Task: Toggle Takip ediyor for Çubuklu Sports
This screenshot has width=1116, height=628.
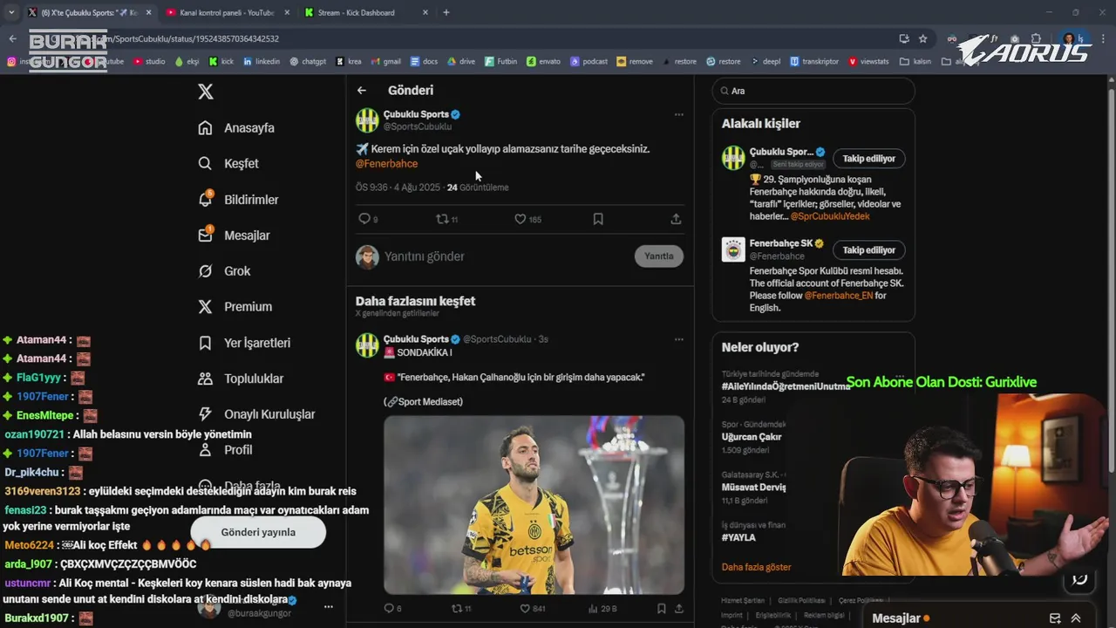Action: coord(869,159)
